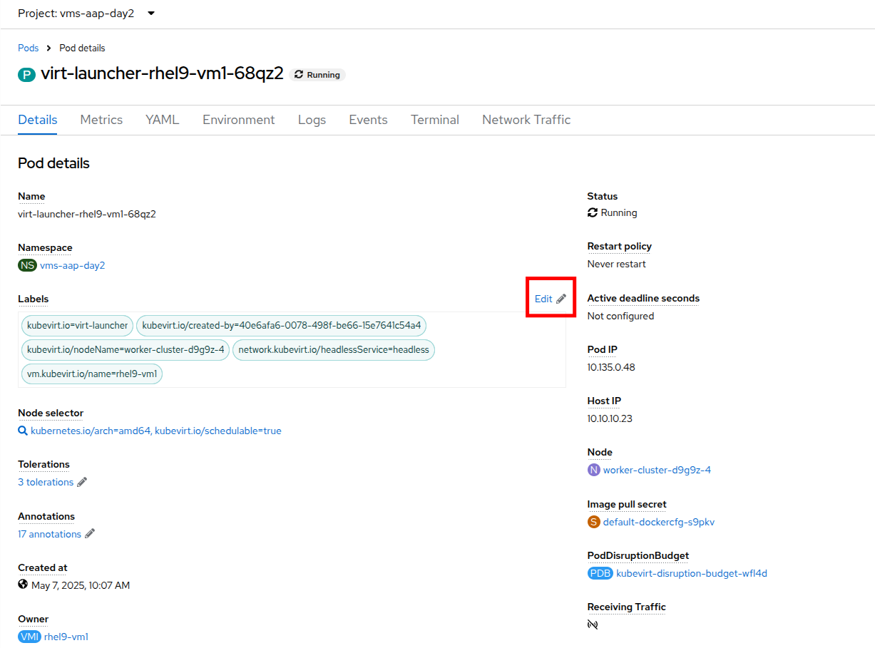Click the PDB badge icon
The height and width of the screenshot is (648, 875).
(600, 573)
